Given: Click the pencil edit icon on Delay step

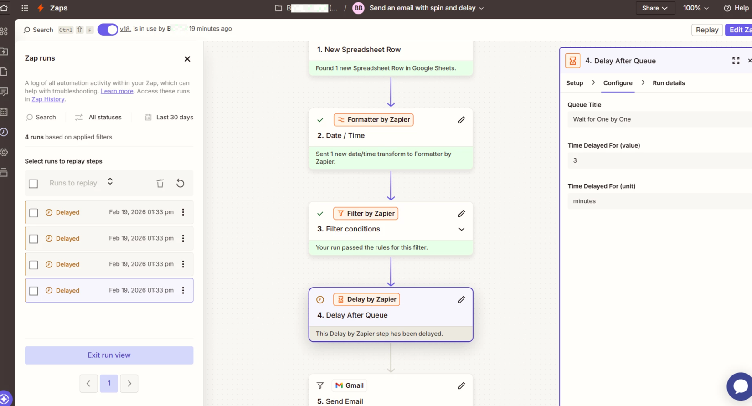Looking at the screenshot, I should click(x=461, y=299).
